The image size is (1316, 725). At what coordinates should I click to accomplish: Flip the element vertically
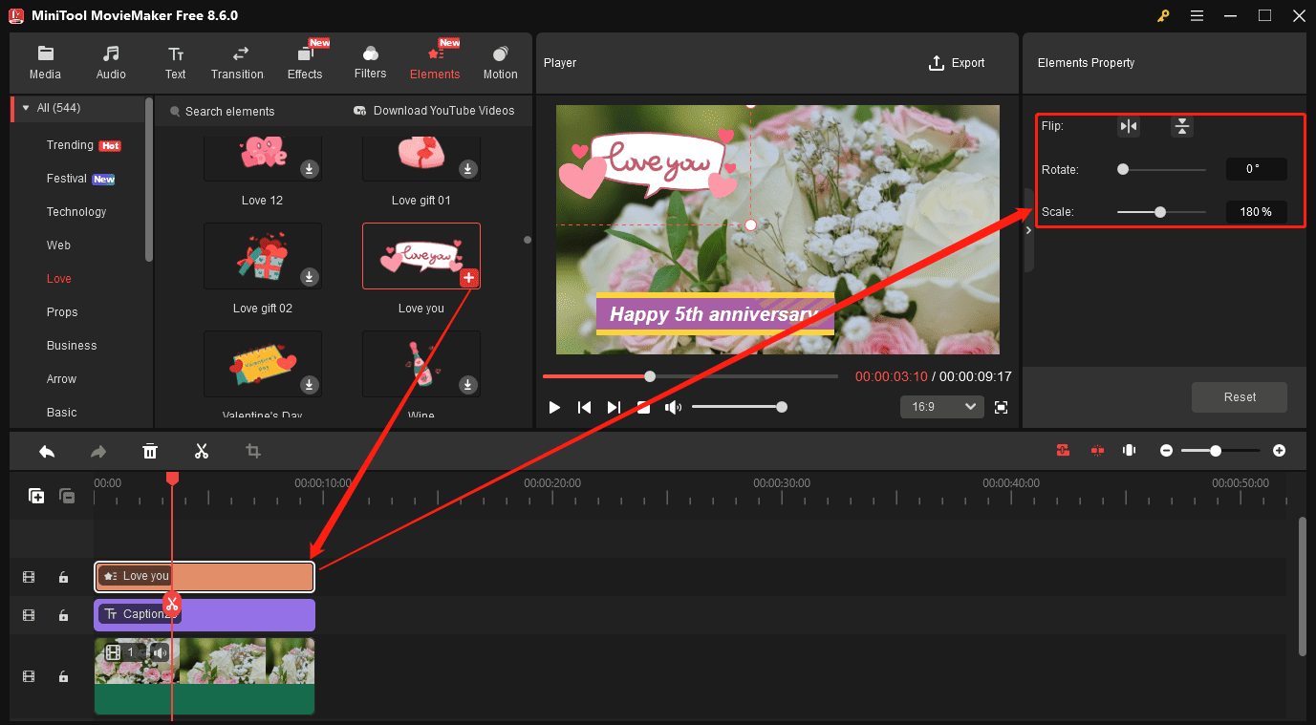(1182, 126)
